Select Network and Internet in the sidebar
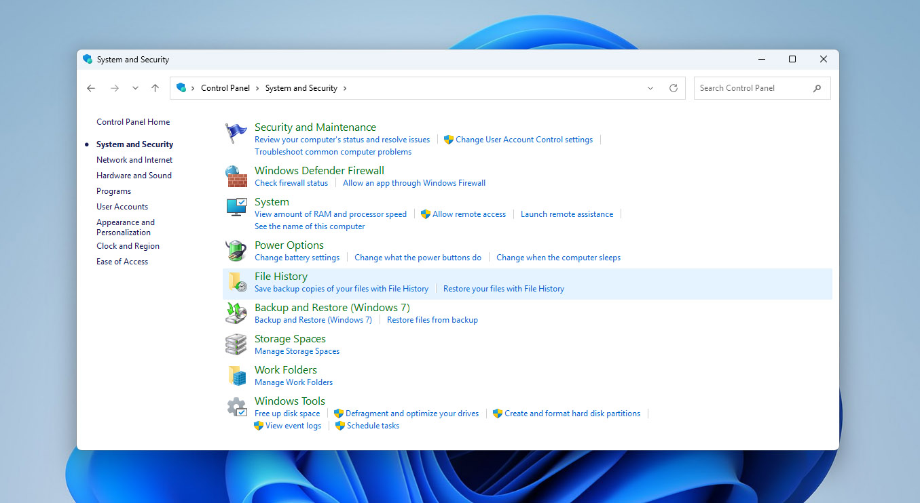The image size is (920, 503). click(134, 159)
